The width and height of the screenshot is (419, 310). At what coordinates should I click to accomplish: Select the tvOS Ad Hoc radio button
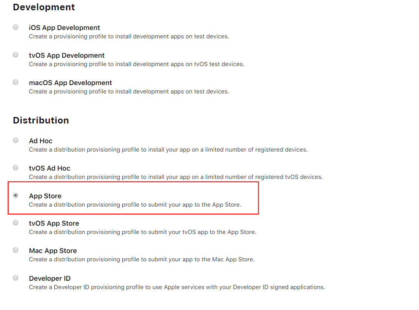(16, 168)
